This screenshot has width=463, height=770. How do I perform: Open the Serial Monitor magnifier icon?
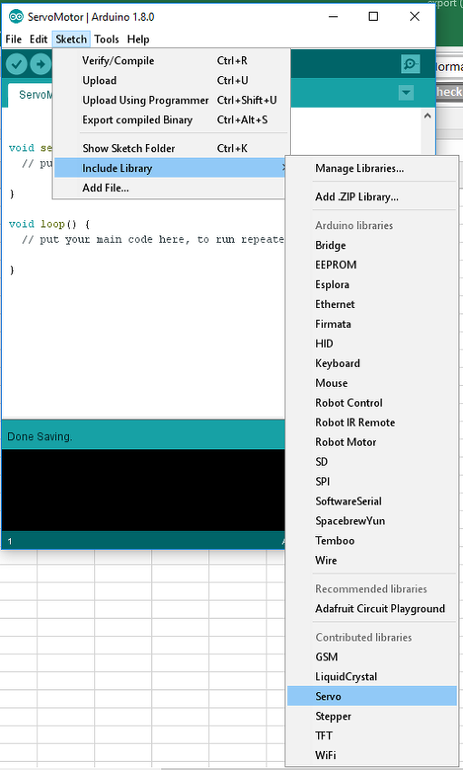point(410,63)
